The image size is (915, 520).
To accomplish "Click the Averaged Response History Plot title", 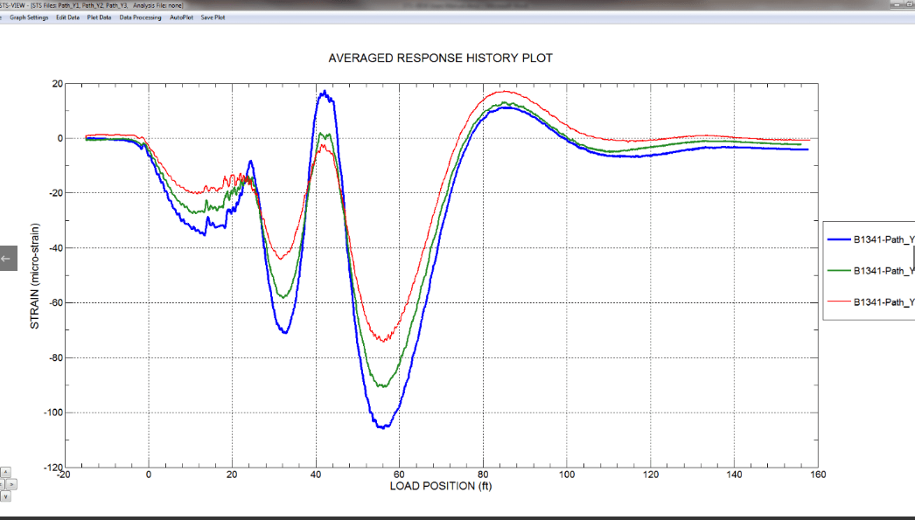I will (x=440, y=59).
